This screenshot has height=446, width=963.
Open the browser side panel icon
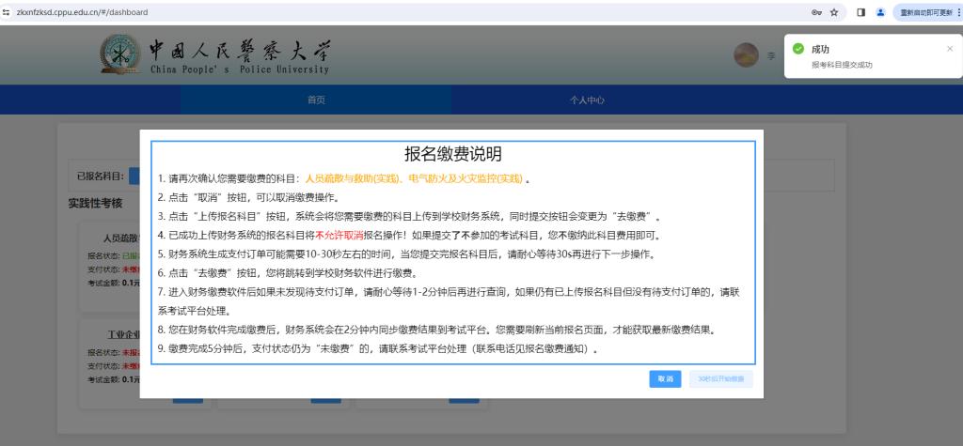[860, 12]
